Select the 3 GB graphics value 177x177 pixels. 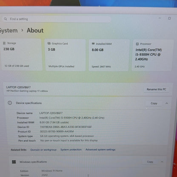(51, 49)
